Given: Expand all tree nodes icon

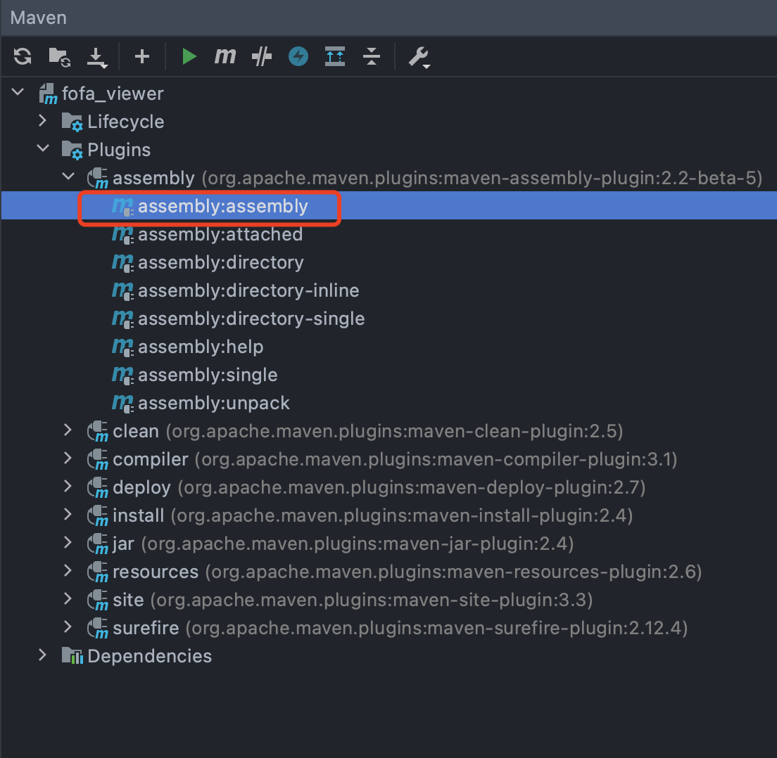Looking at the screenshot, I should pyautogui.click(x=335, y=56).
